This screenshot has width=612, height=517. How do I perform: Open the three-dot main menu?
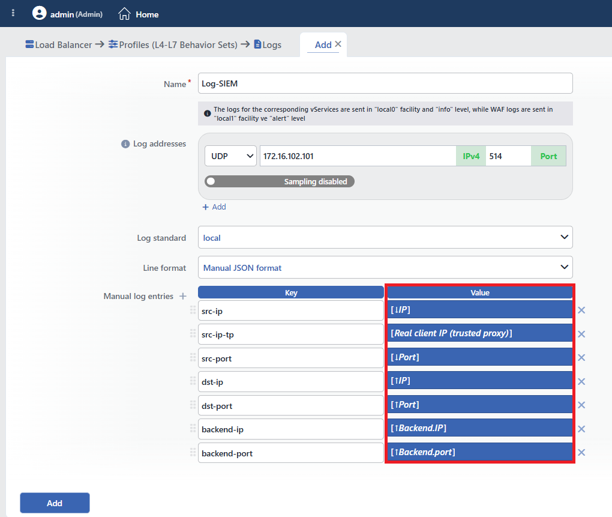(x=13, y=13)
